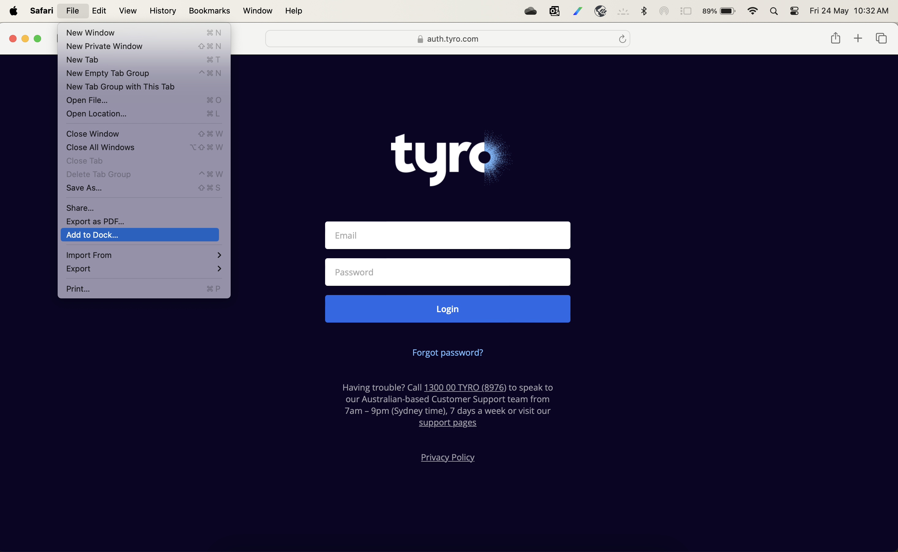Click the iCloud icon in the menu bar
Viewport: 898px width, 552px height.
(531, 11)
